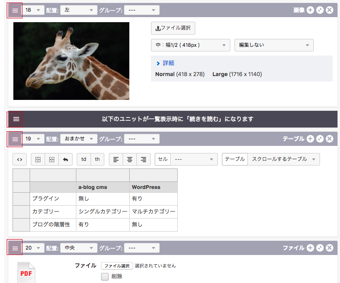Align table cell text to the left
Screen dimensions: 340x283
click(x=116, y=159)
